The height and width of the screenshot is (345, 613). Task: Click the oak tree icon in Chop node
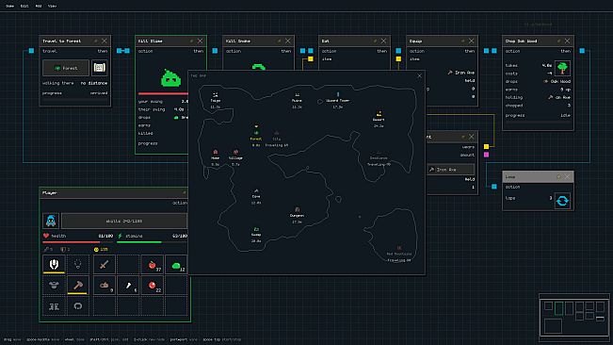tap(562, 68)
